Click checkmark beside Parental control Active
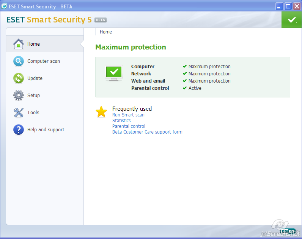The height and width of the screenshot is (239, 302). click(184, 88)
